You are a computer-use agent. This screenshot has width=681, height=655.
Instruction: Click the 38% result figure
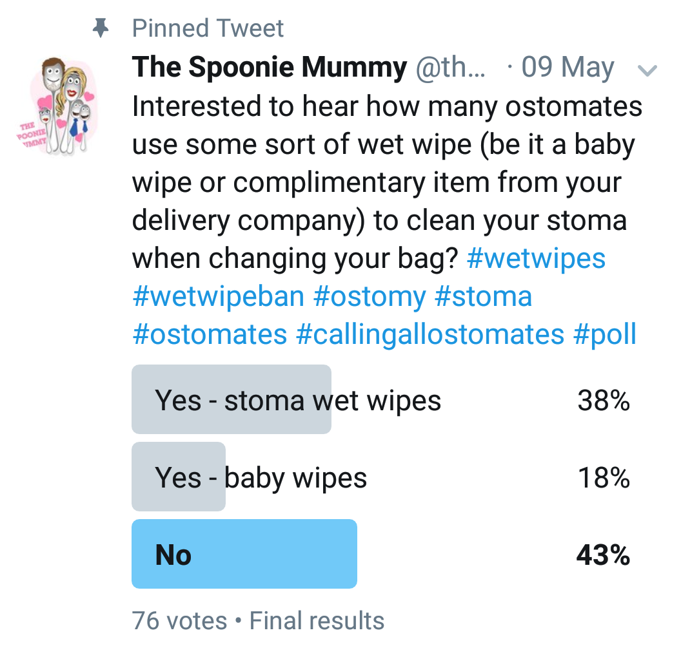[604, 400]
